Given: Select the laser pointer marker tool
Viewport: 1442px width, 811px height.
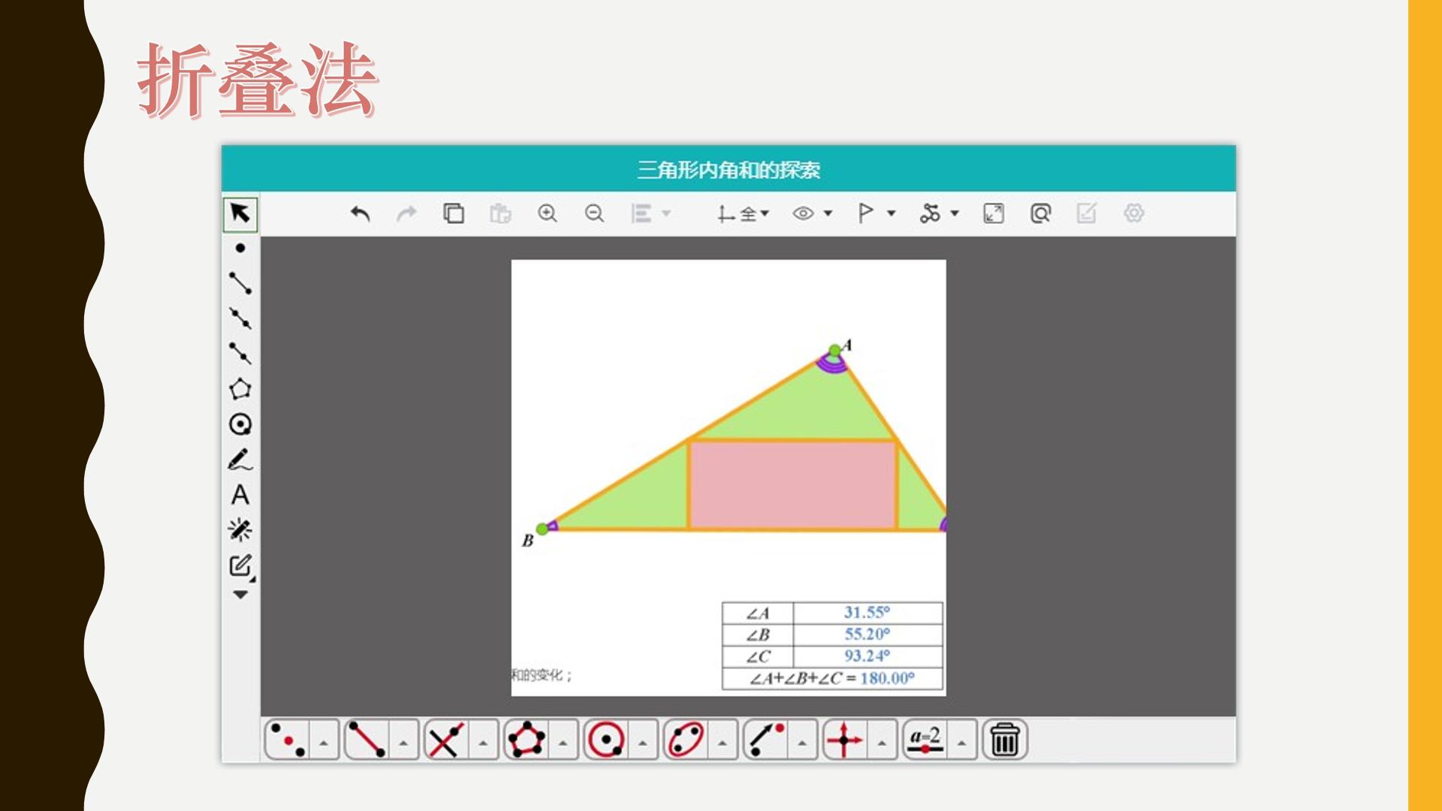Looking at the screenshot, I should 240,530.
